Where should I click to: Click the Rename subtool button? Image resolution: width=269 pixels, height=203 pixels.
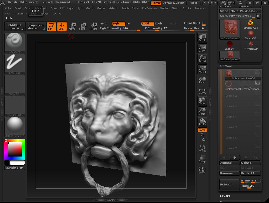click(230, 173)
